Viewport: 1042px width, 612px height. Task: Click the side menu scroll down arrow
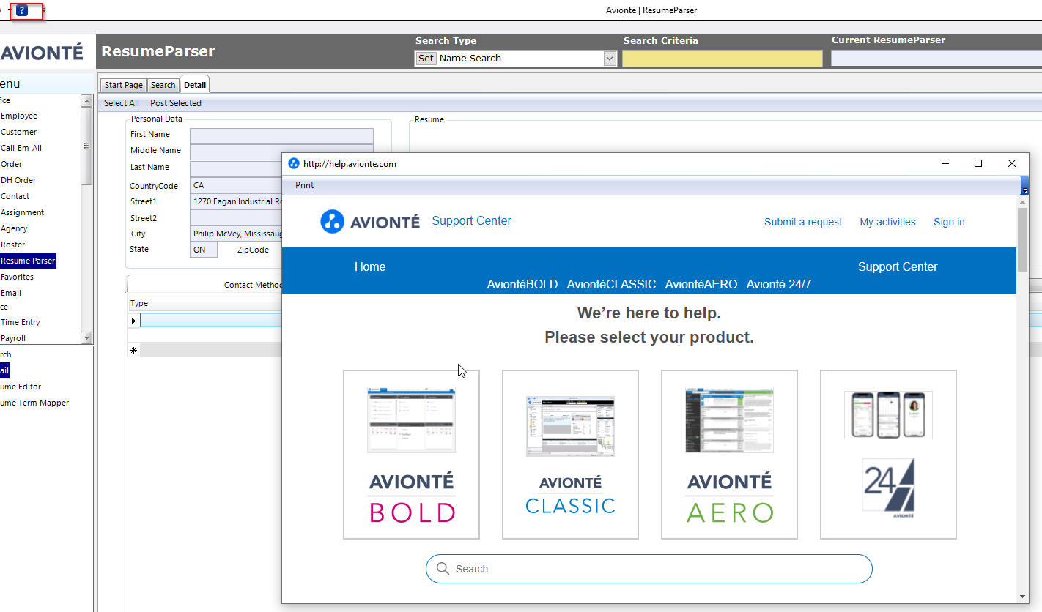[86, 337]
